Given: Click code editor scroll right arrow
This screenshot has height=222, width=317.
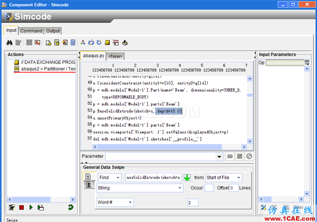Looking at the screenshot, I should [x=244, y=147].
